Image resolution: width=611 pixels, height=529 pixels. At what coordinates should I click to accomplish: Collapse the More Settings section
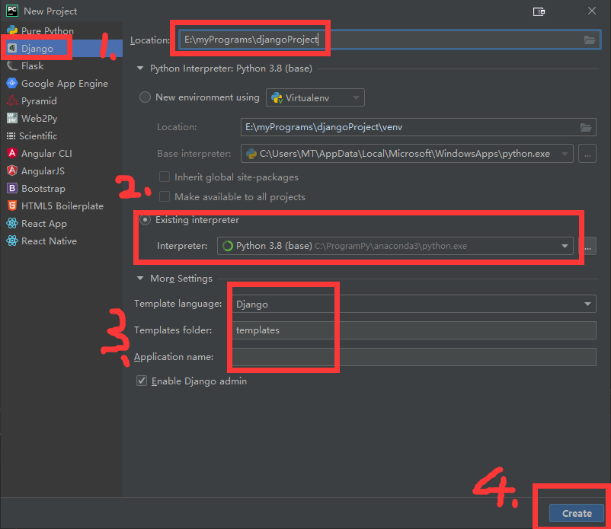pyautogui.click(x=139, y=279)
